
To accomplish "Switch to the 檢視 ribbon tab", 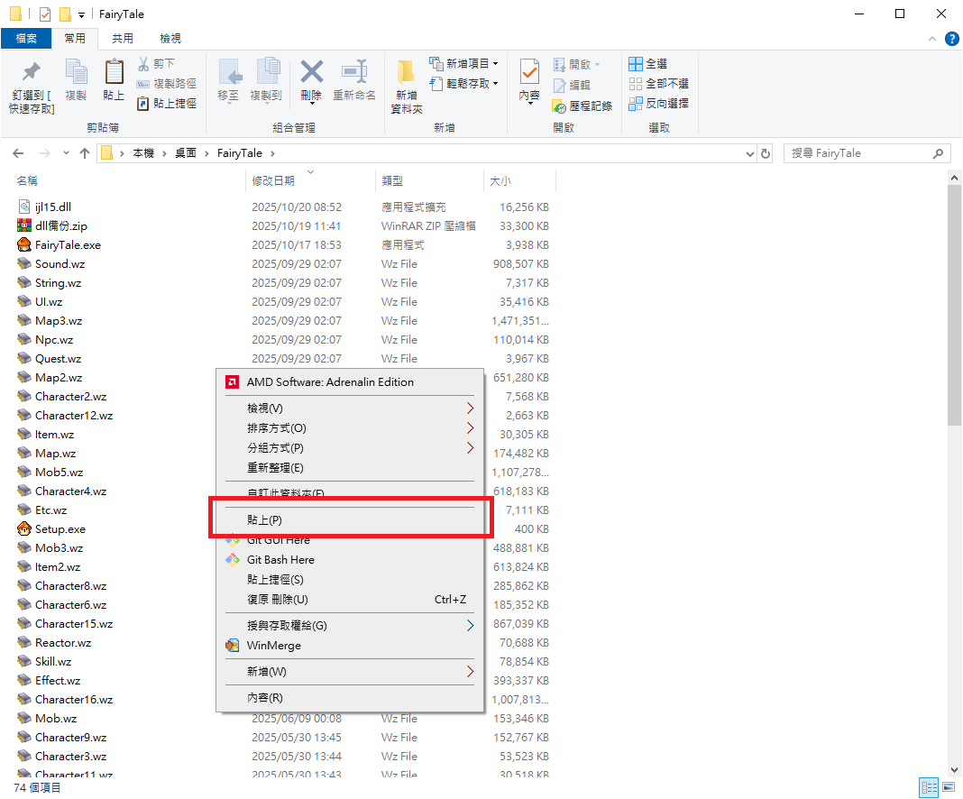I will (x=170, y=39).
